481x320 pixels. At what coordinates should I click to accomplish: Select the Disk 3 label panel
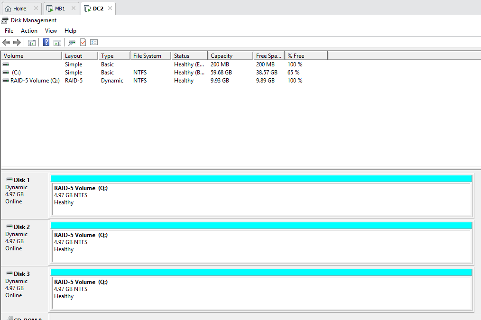coord(26,289)
